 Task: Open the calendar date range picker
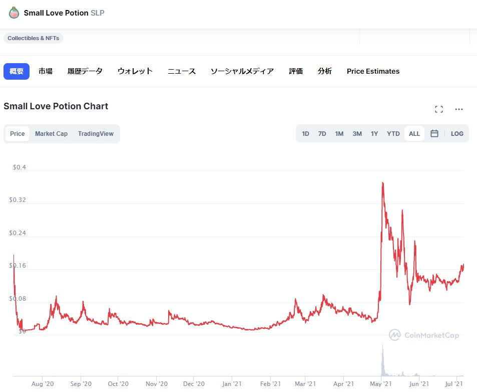point(434,133)
